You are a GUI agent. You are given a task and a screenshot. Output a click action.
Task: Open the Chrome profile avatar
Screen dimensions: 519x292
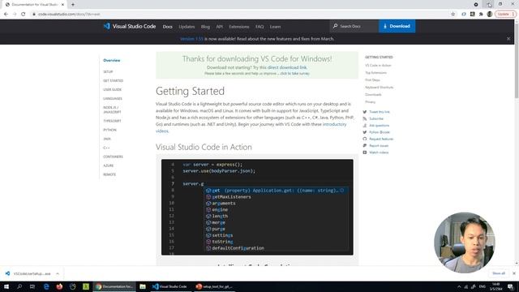tap(490, 14)
